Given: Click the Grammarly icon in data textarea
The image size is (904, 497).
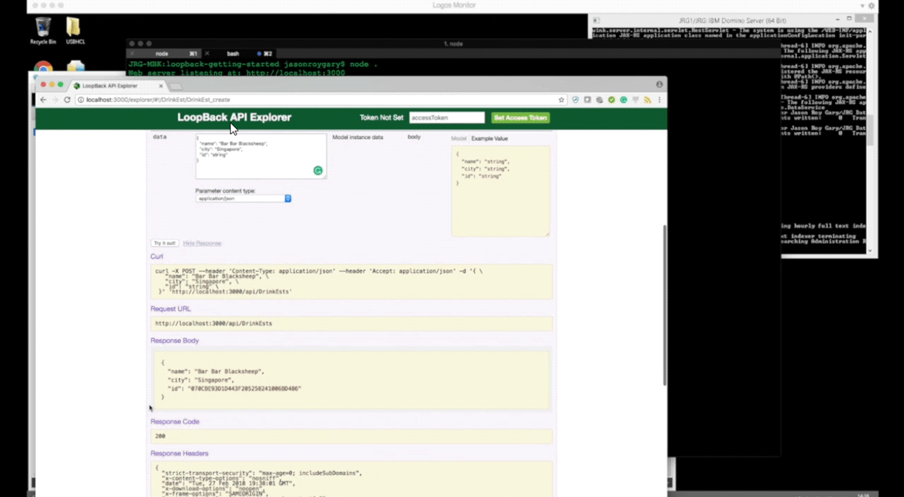Looking at the screenshot, I should (318, 170).
